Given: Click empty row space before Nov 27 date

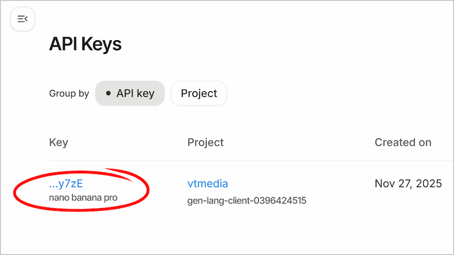Looking at the screenshot, I should (340, 187).
